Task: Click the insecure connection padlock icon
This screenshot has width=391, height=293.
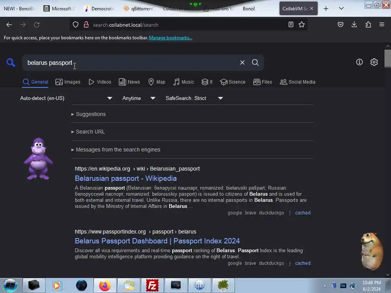Action: [x=86, y=25]
